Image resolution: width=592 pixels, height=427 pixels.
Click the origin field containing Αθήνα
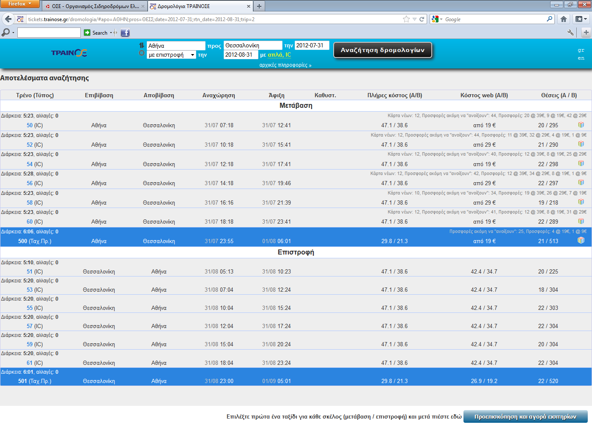point(176,46)
